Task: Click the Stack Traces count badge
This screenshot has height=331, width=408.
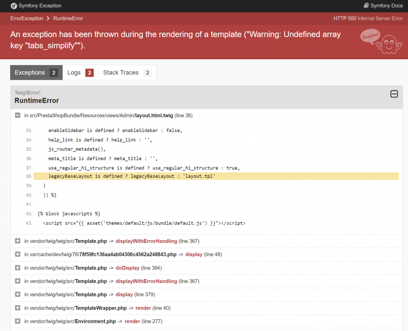Action: coord(148,73)
